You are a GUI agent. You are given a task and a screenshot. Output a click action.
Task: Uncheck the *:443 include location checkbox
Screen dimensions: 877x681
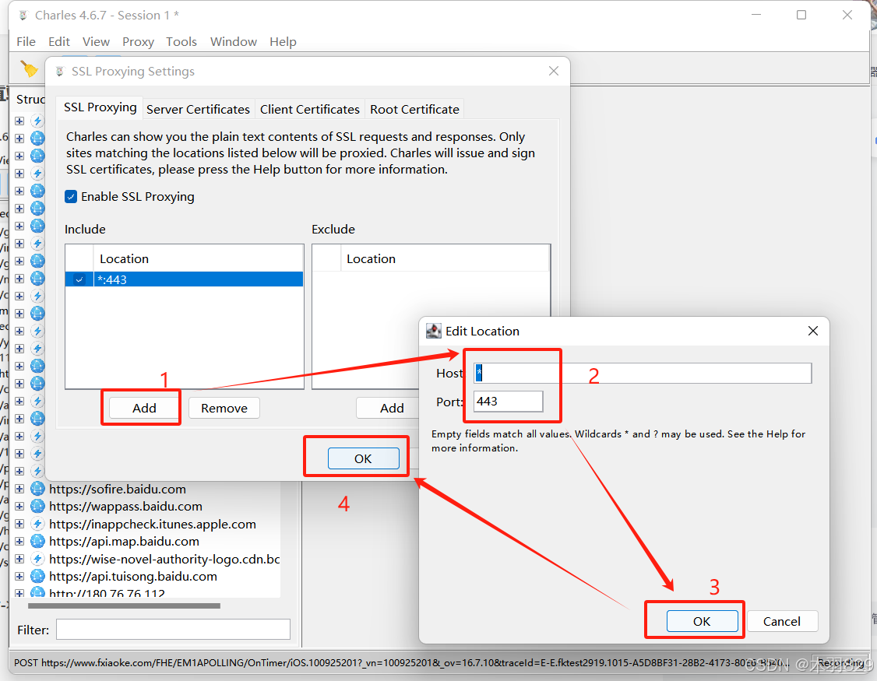point(79,279)
